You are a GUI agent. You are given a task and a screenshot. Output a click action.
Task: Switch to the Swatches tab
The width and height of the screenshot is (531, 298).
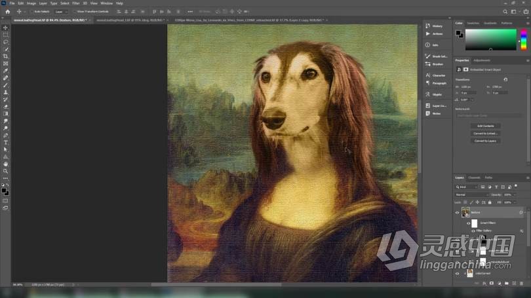tap(473, 23)
